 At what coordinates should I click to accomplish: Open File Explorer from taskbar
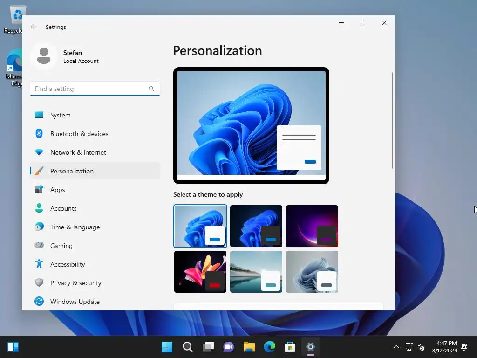coord(249,347)
